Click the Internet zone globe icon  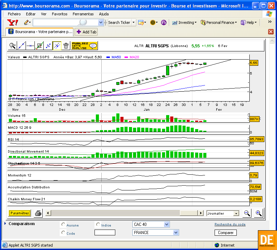pyautogui.click(x=217, y=245)
